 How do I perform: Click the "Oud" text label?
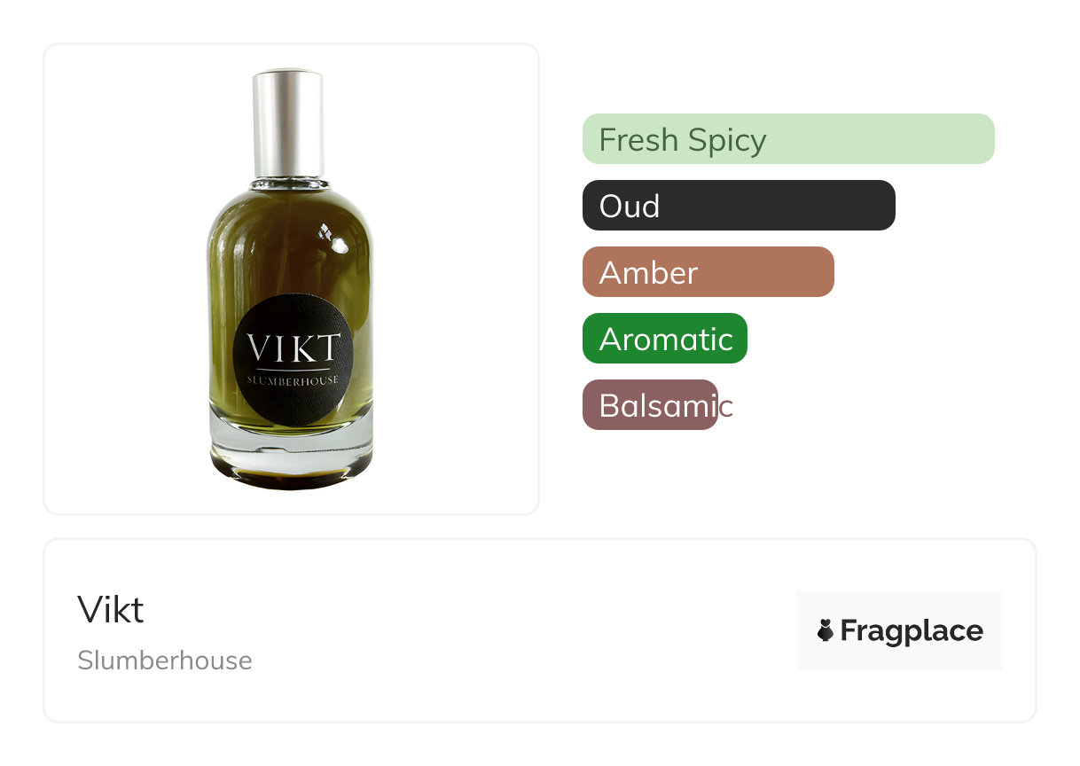point(630,207)
